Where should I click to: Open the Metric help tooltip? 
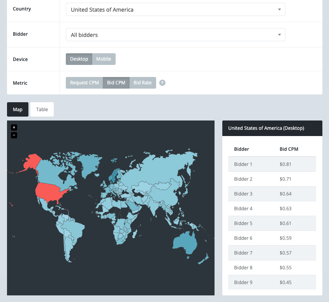(162, 82)
